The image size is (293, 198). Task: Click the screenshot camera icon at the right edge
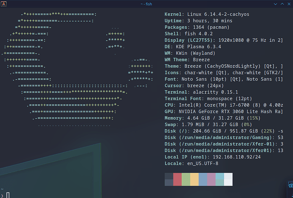click(x=291, y=185)
